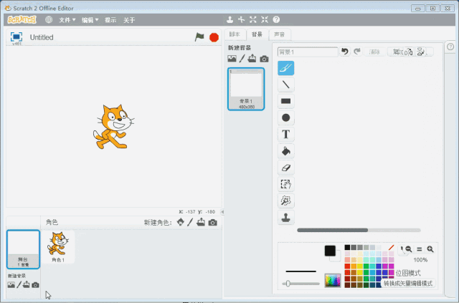Click the redo arrow in paint editor
This screenshot has height=303, width=459.
(357, 52)
